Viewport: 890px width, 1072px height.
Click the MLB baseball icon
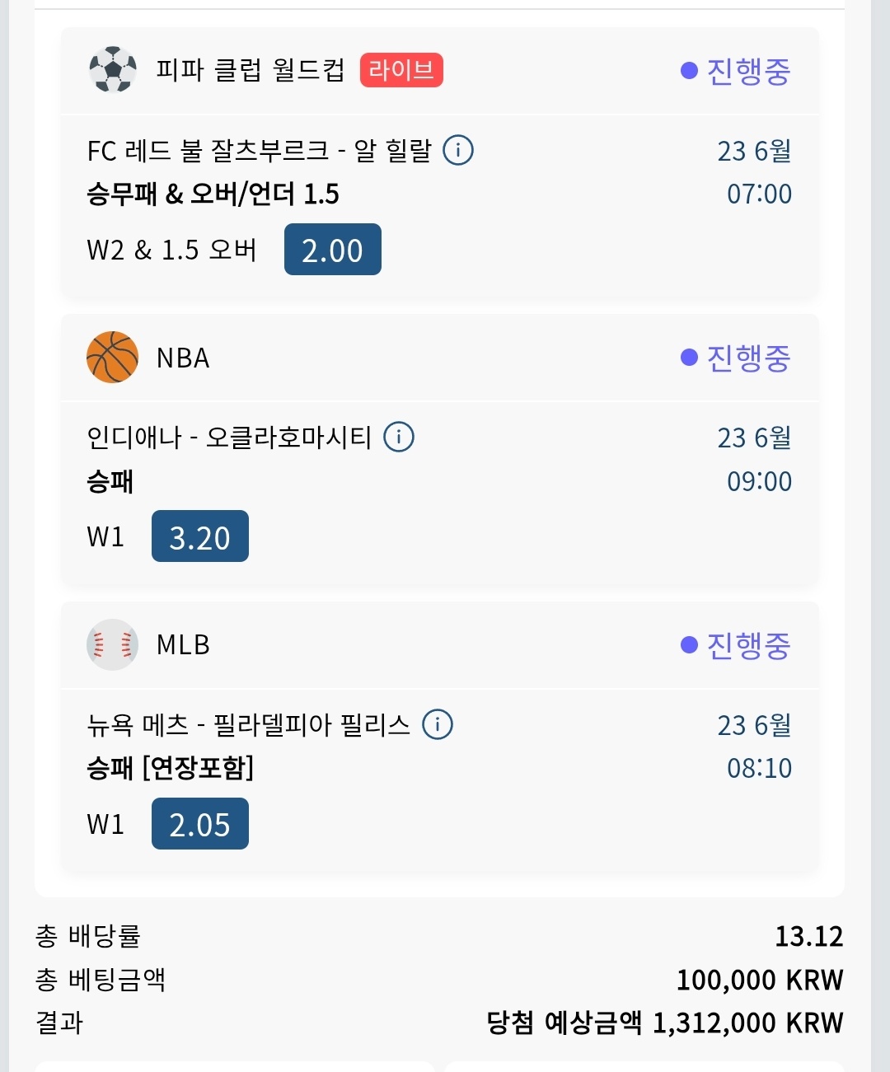pyautogui.click(x=113, y=644)
